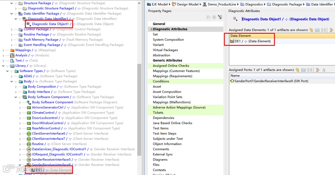The width and height of the screenshot is (335, 175).
Task: Expand the ADAS software type package
Action: point(12,76)
